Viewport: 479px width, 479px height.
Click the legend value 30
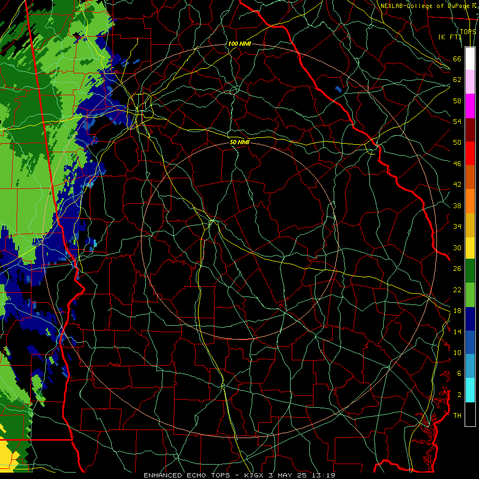[x=457, y=247]
